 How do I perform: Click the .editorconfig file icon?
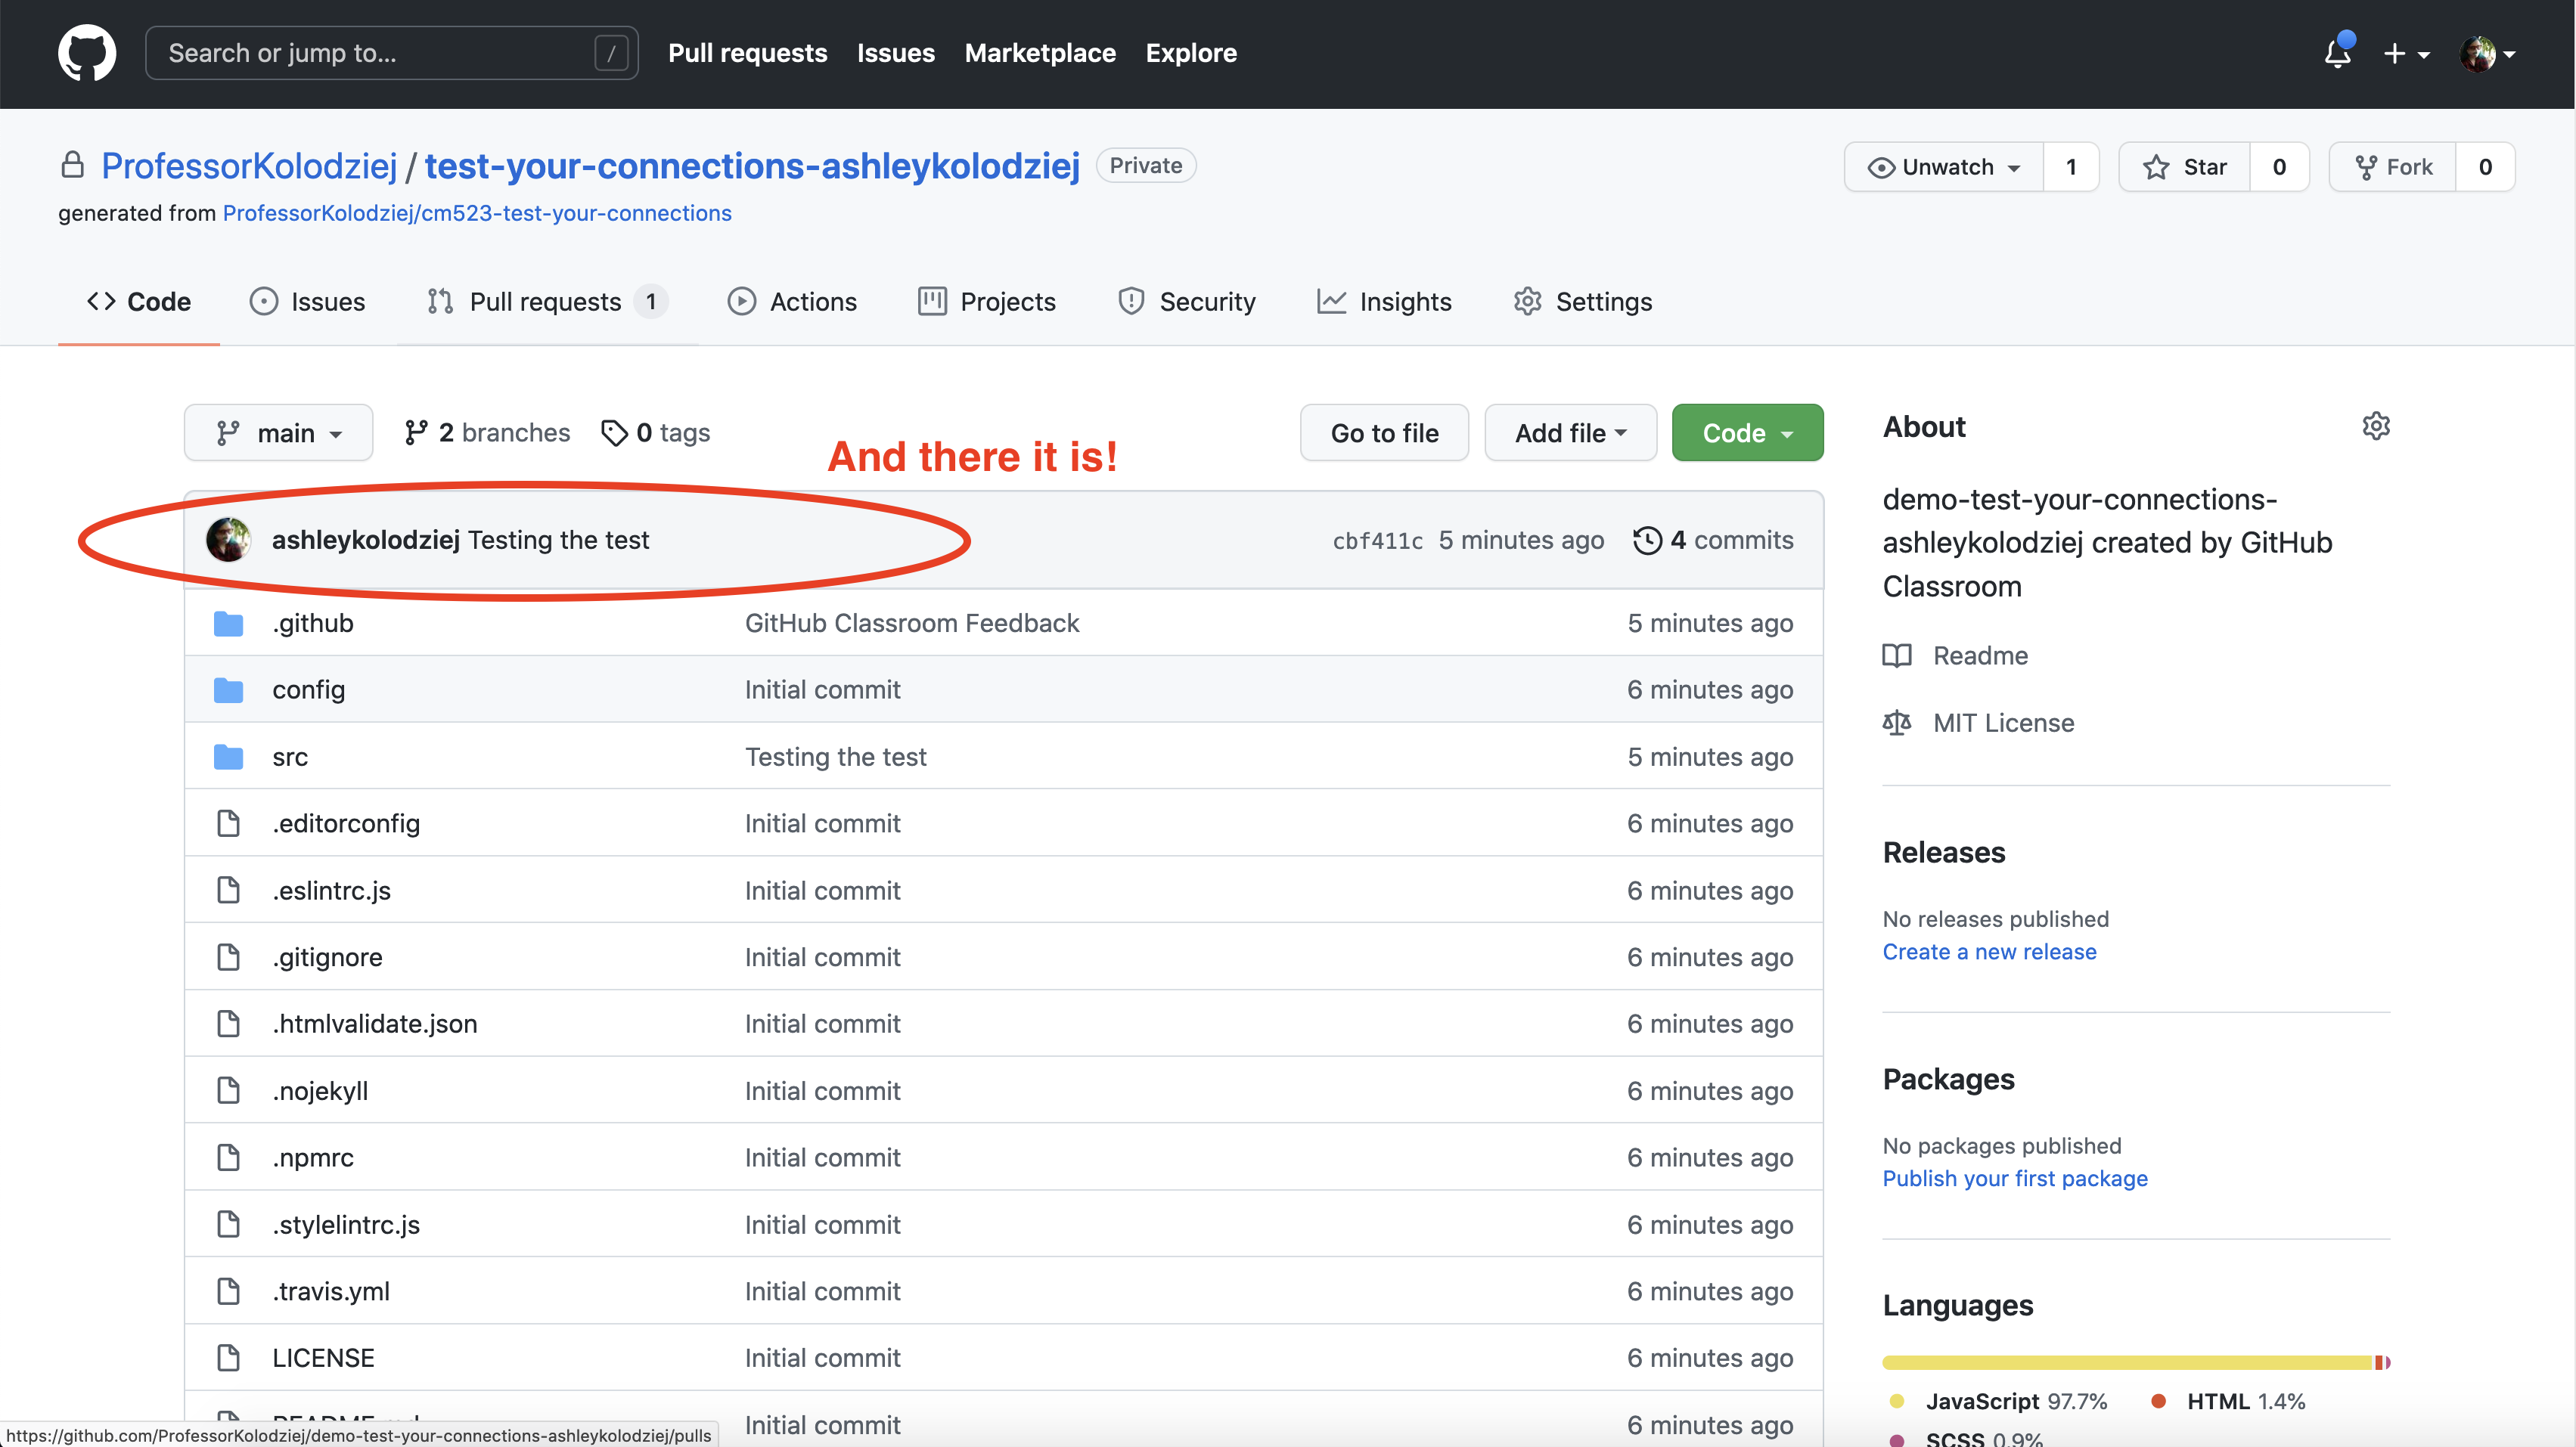click(229, 823)
